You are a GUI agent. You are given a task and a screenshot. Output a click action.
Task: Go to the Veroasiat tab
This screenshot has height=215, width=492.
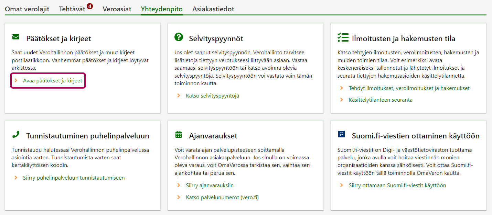[x=117, y=9]
